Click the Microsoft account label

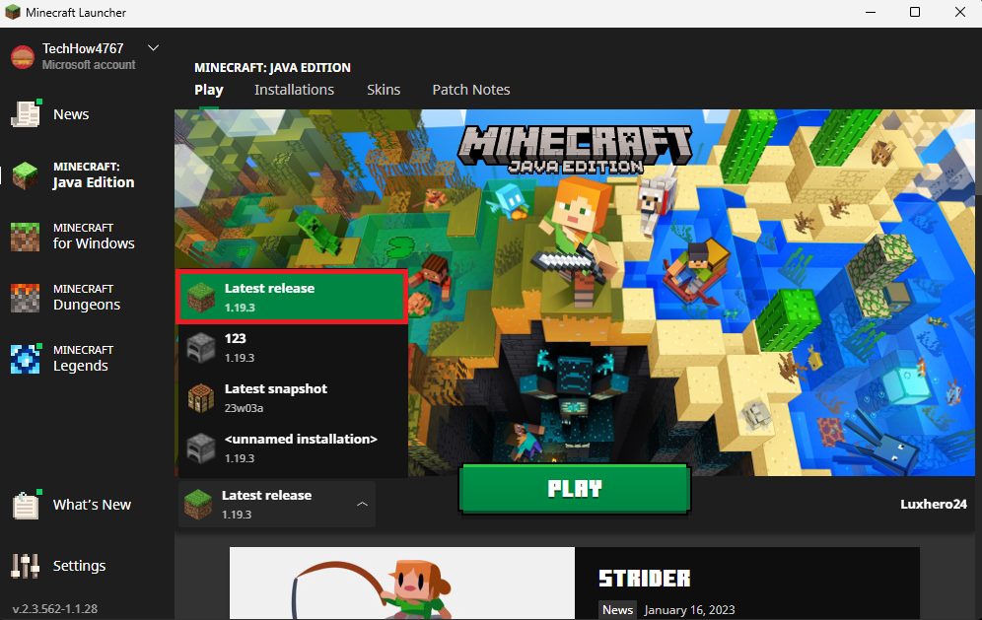[89, 65]
